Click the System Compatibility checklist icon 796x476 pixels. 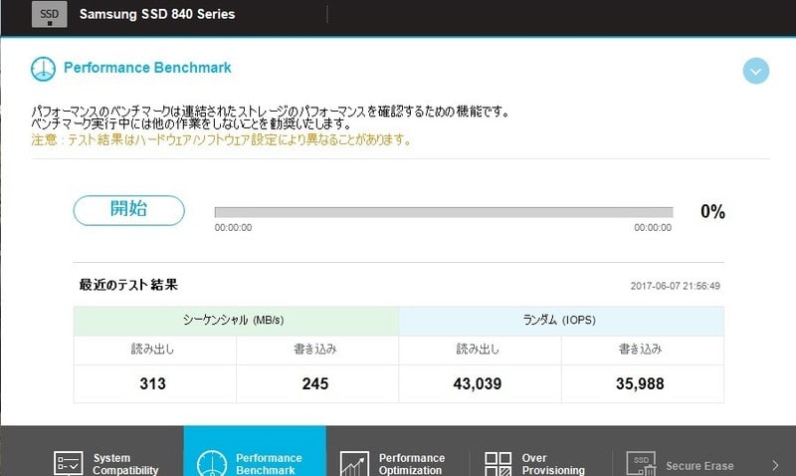[x=68, y=463]
